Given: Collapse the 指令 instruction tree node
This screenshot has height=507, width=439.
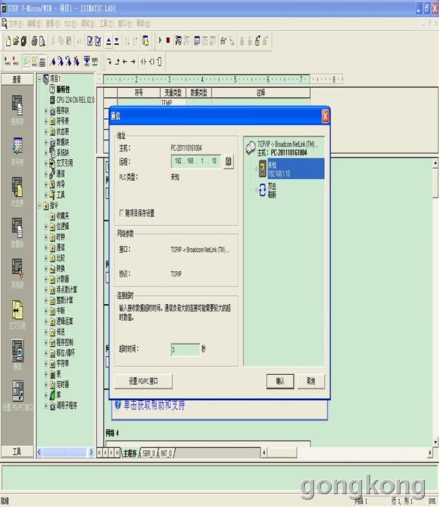Looking at the screenshot, I should point(39,206).
